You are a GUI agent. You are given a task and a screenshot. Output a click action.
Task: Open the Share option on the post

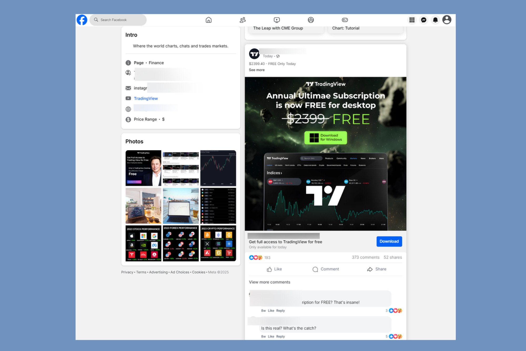coord(376,269)
